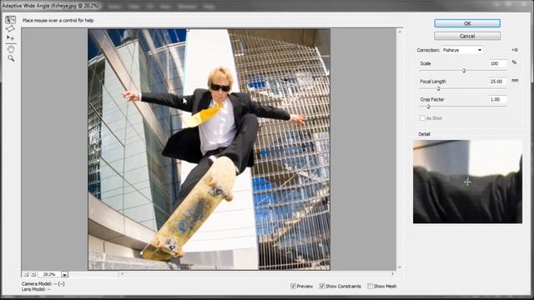Select the Constraint tool

[11, 20]
